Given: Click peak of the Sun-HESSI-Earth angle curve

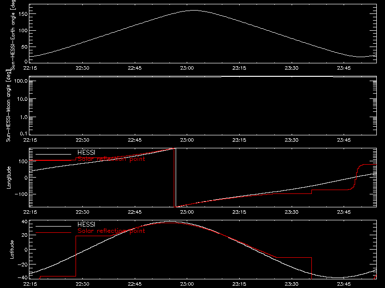Looking at the screenshot, I should tap(194, 10).
